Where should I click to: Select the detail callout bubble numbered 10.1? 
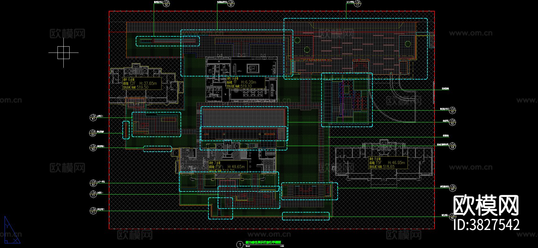pyautogui.click(x=453, y=216)
